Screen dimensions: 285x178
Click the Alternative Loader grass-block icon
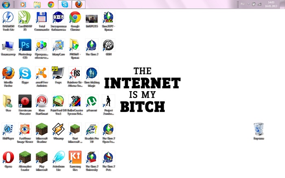25,157
